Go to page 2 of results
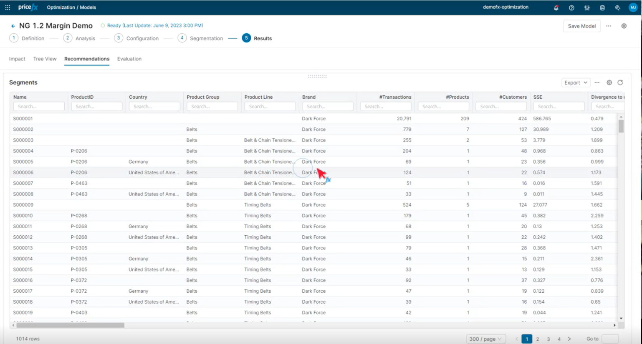 tap(538, 339)
